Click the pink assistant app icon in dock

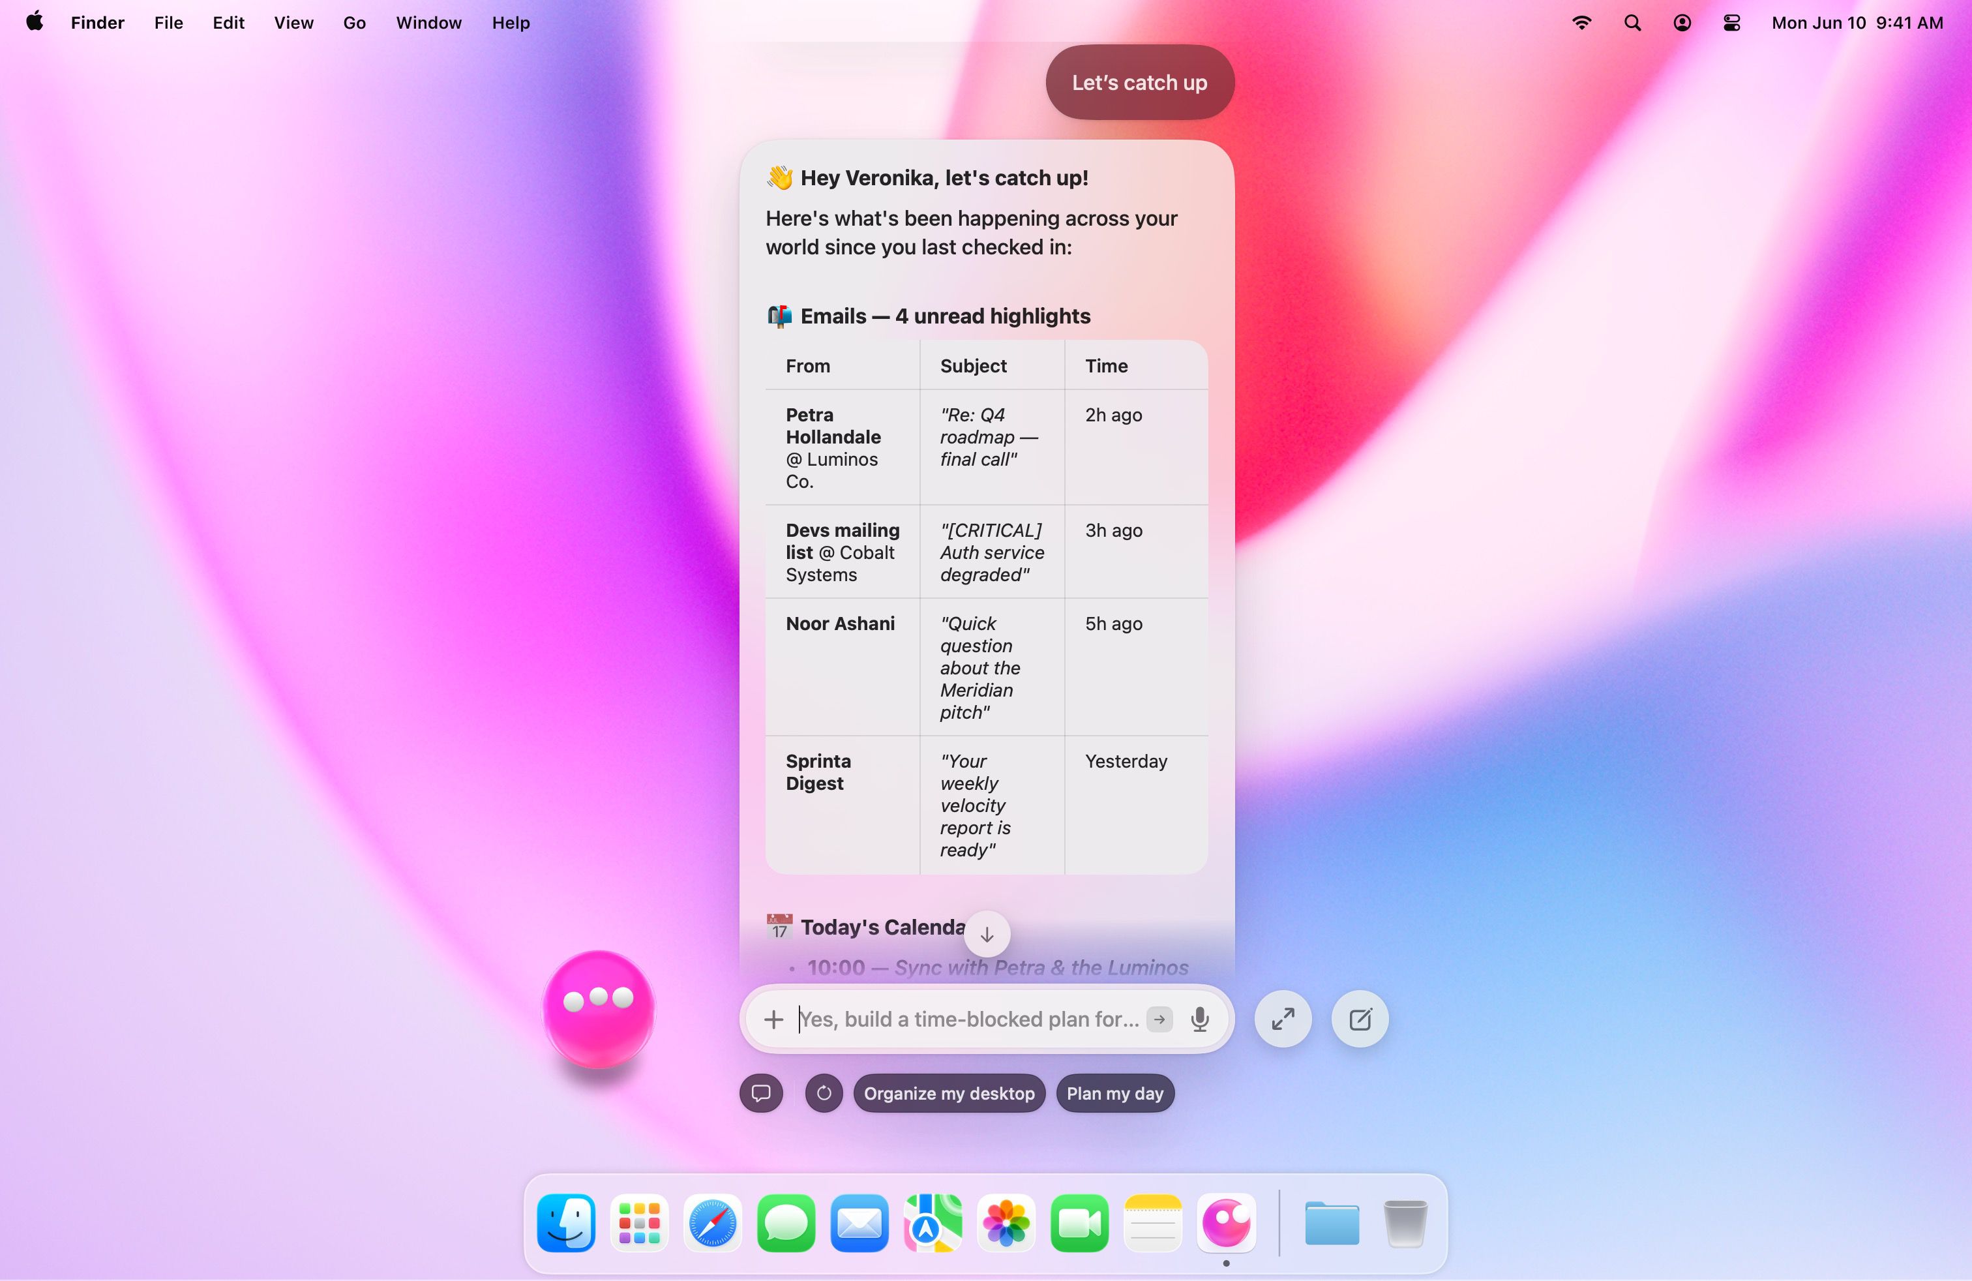coord(1226,1223)
